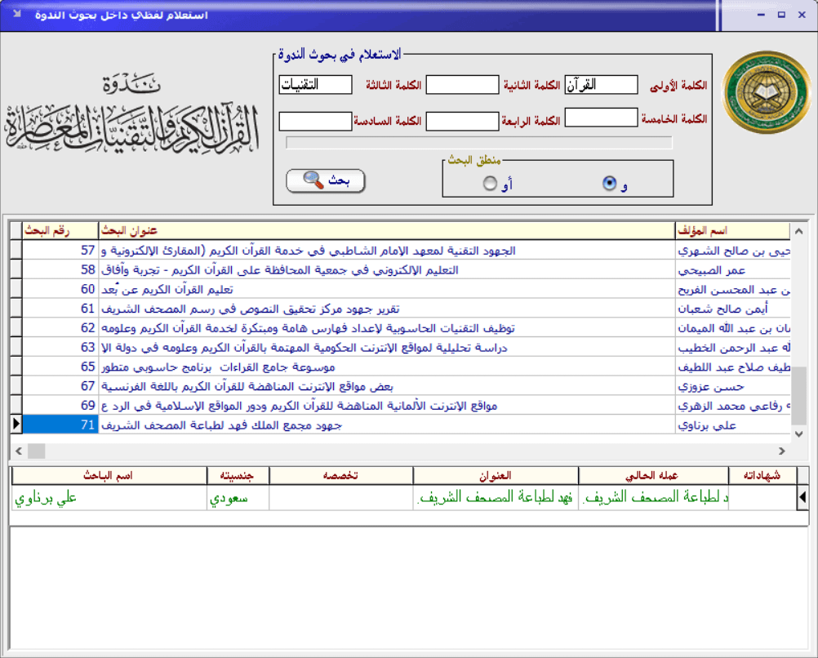Click the horizontal scrollbar thumb
818x658 pixels.
coord(37,451)
